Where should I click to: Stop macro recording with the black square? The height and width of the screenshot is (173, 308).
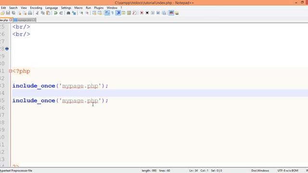147,13
